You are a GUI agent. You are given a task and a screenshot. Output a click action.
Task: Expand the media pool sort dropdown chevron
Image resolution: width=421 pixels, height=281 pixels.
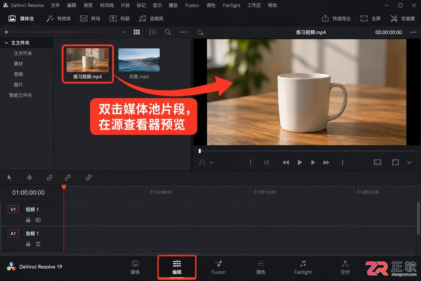click(x=124, y=32)
